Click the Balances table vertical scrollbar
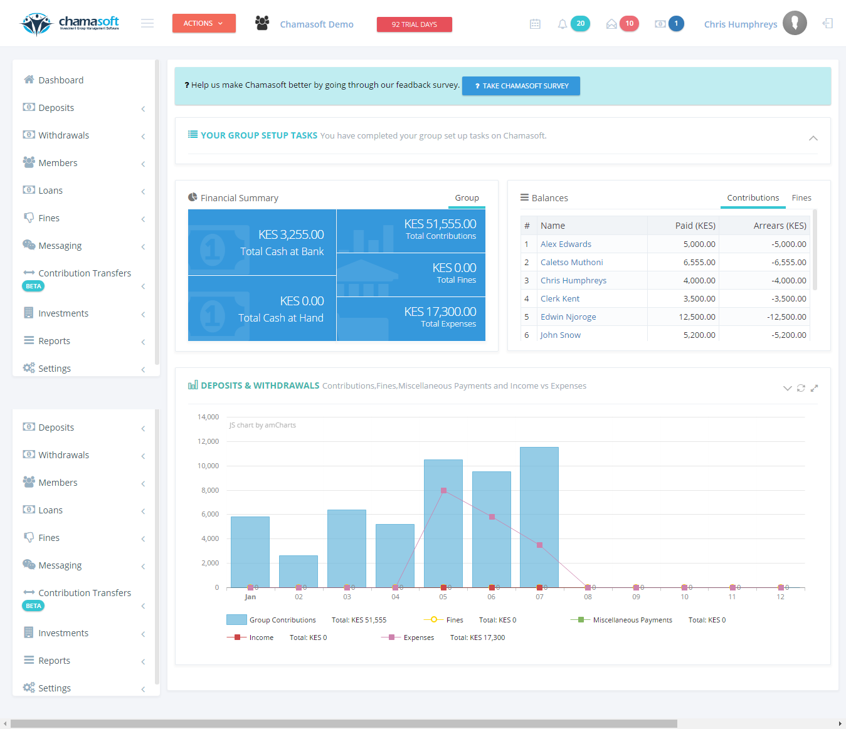Viewport: 846px width, 729px height. click(x=815, y=251)
